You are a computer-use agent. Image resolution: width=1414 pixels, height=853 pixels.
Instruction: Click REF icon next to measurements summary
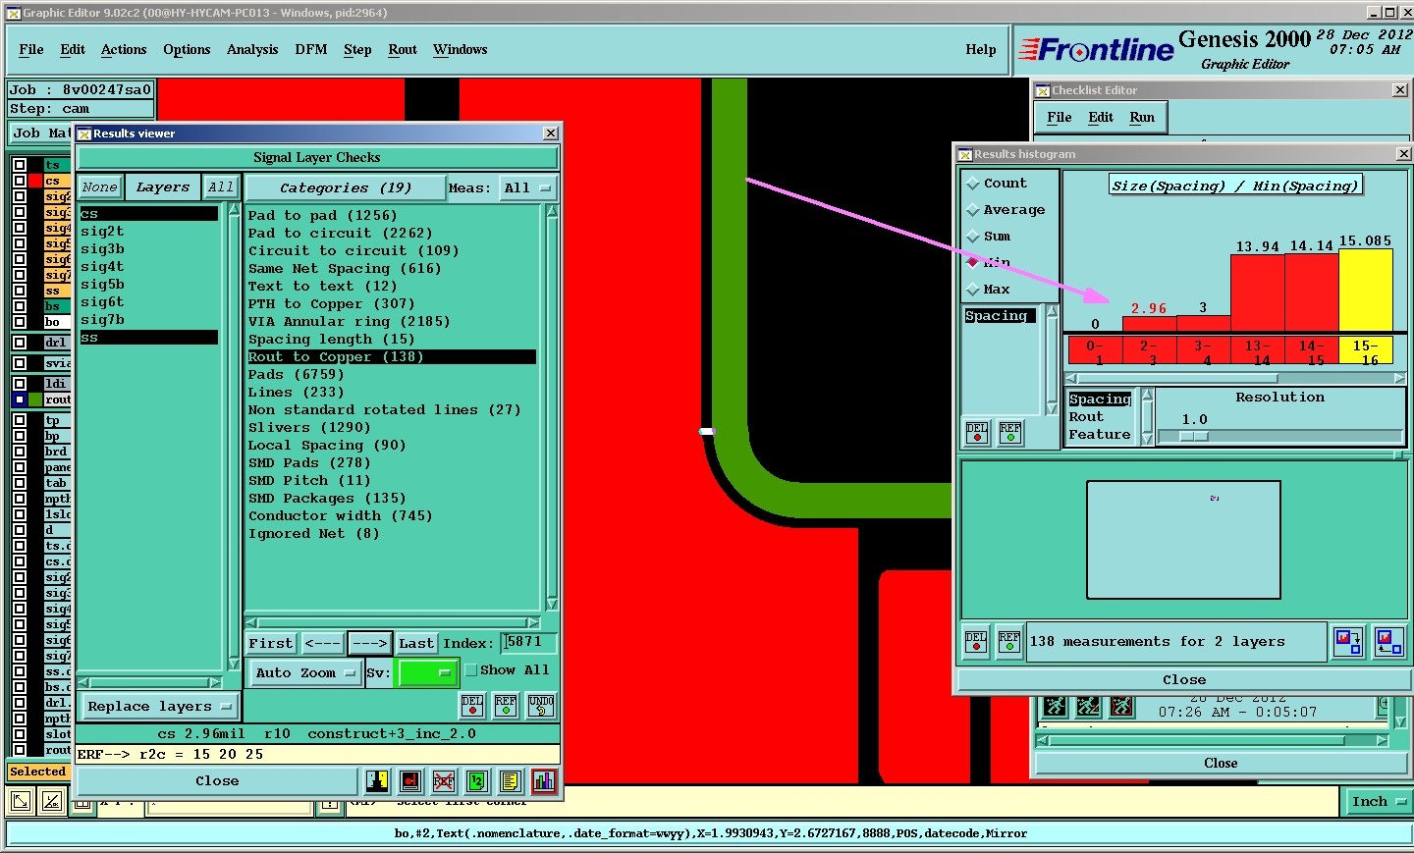pyautogui.click(x=1009, y=642)
